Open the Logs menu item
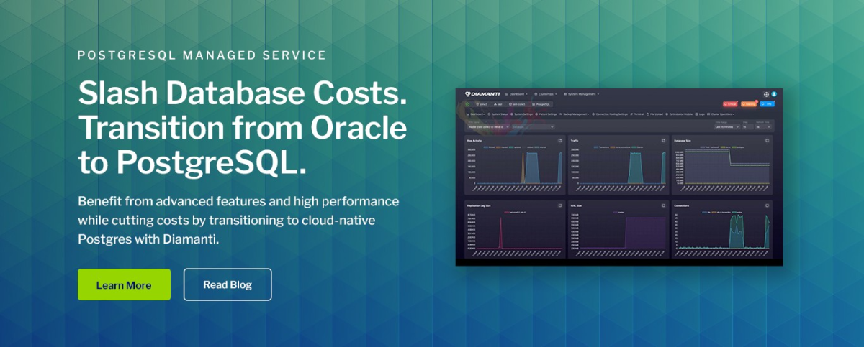Image resolution: width=864 pixels, height=347 pixels. point(700,114)
